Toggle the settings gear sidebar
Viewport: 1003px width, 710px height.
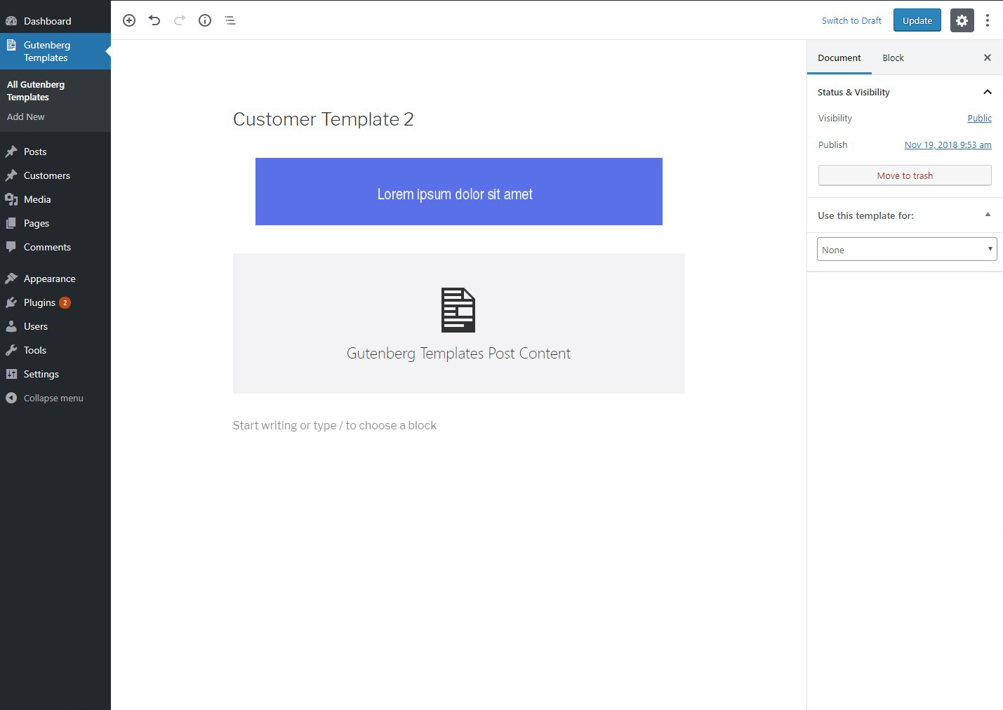(x=962, y=20)
